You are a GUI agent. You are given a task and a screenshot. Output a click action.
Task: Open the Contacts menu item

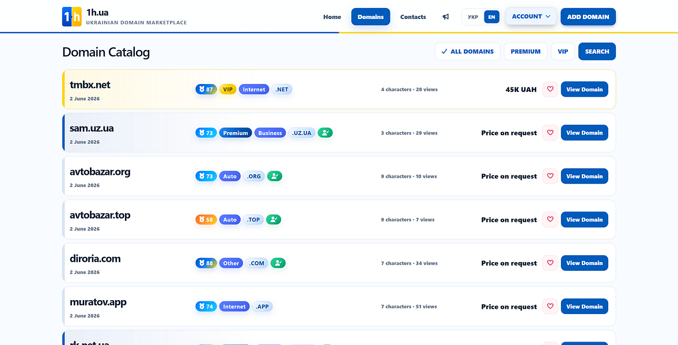pos(413,17)
